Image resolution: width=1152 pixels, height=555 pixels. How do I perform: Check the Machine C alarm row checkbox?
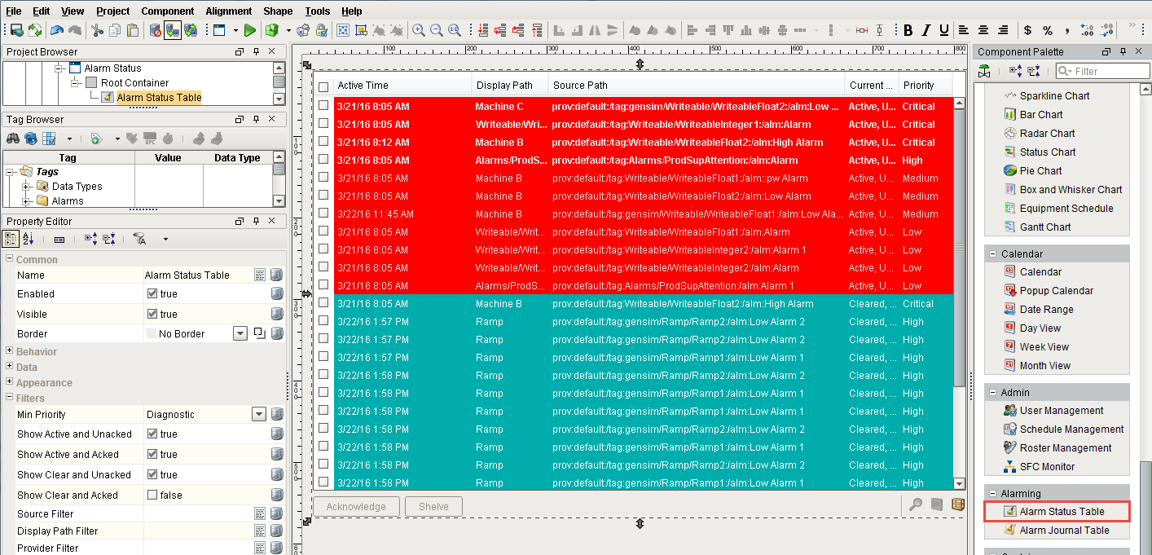click(x=323, y=106)
